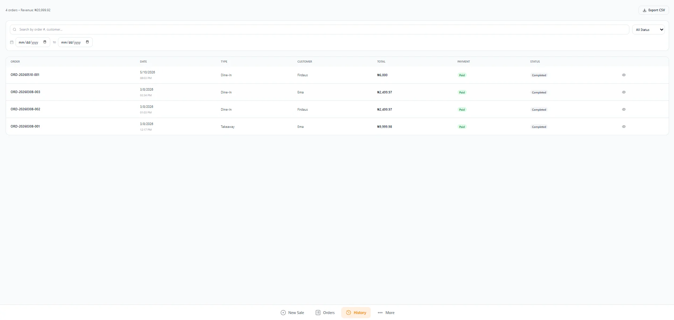
Task: Click the ₦2,499.97 total for ORD-20260308-003
Action: 384,92
